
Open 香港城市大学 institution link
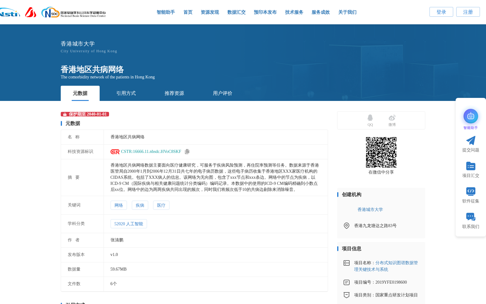370,209
